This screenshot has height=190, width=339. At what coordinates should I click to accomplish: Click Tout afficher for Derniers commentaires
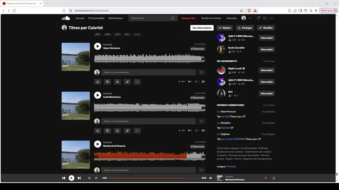point(269,105)
